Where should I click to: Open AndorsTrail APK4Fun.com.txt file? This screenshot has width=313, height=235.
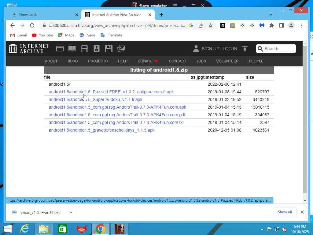pos(116,122)
